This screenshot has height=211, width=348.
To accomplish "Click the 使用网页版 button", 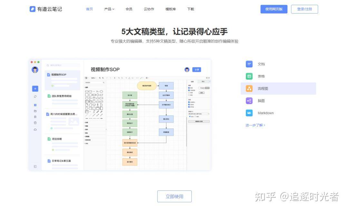I will (x=274, y=9).
